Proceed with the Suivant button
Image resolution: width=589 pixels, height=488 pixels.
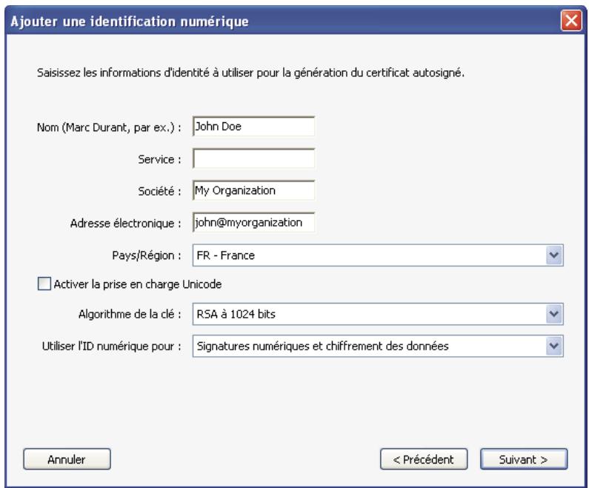point(524,459)
